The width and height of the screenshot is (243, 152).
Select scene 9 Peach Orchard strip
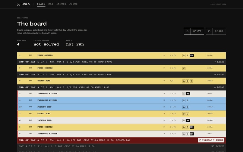coord(121,68)
